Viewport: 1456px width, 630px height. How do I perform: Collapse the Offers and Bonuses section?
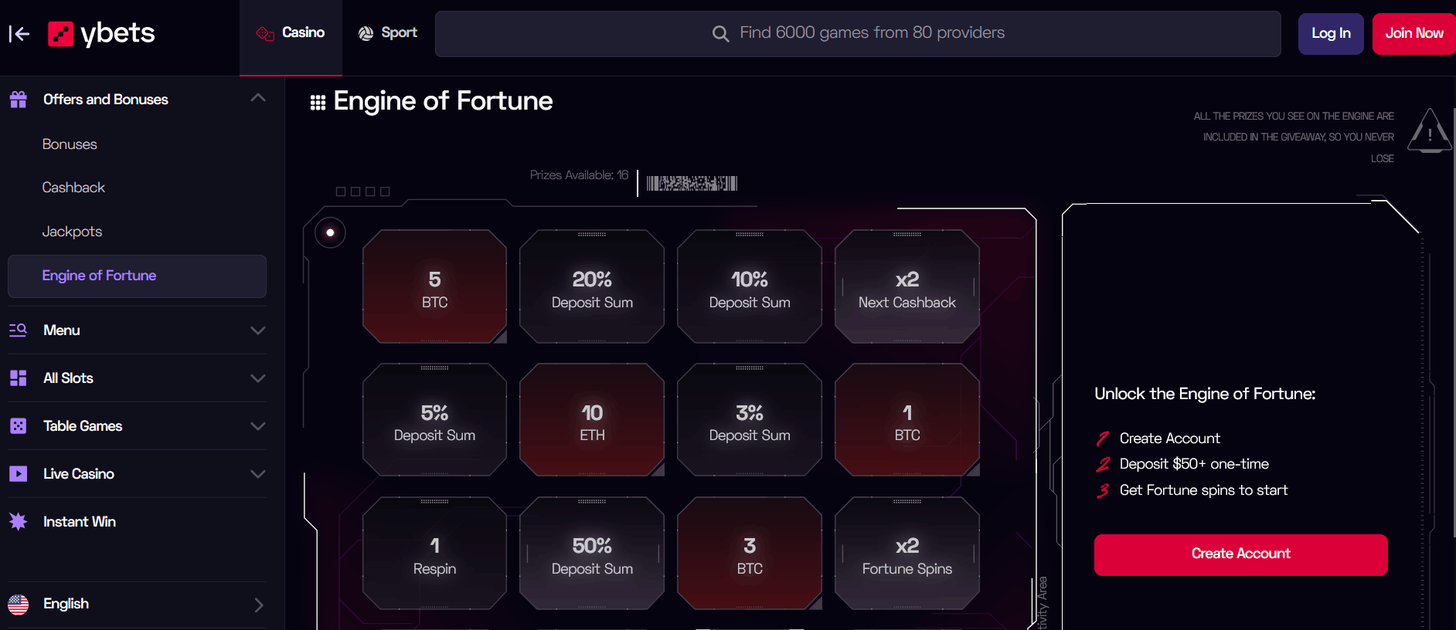258,98
